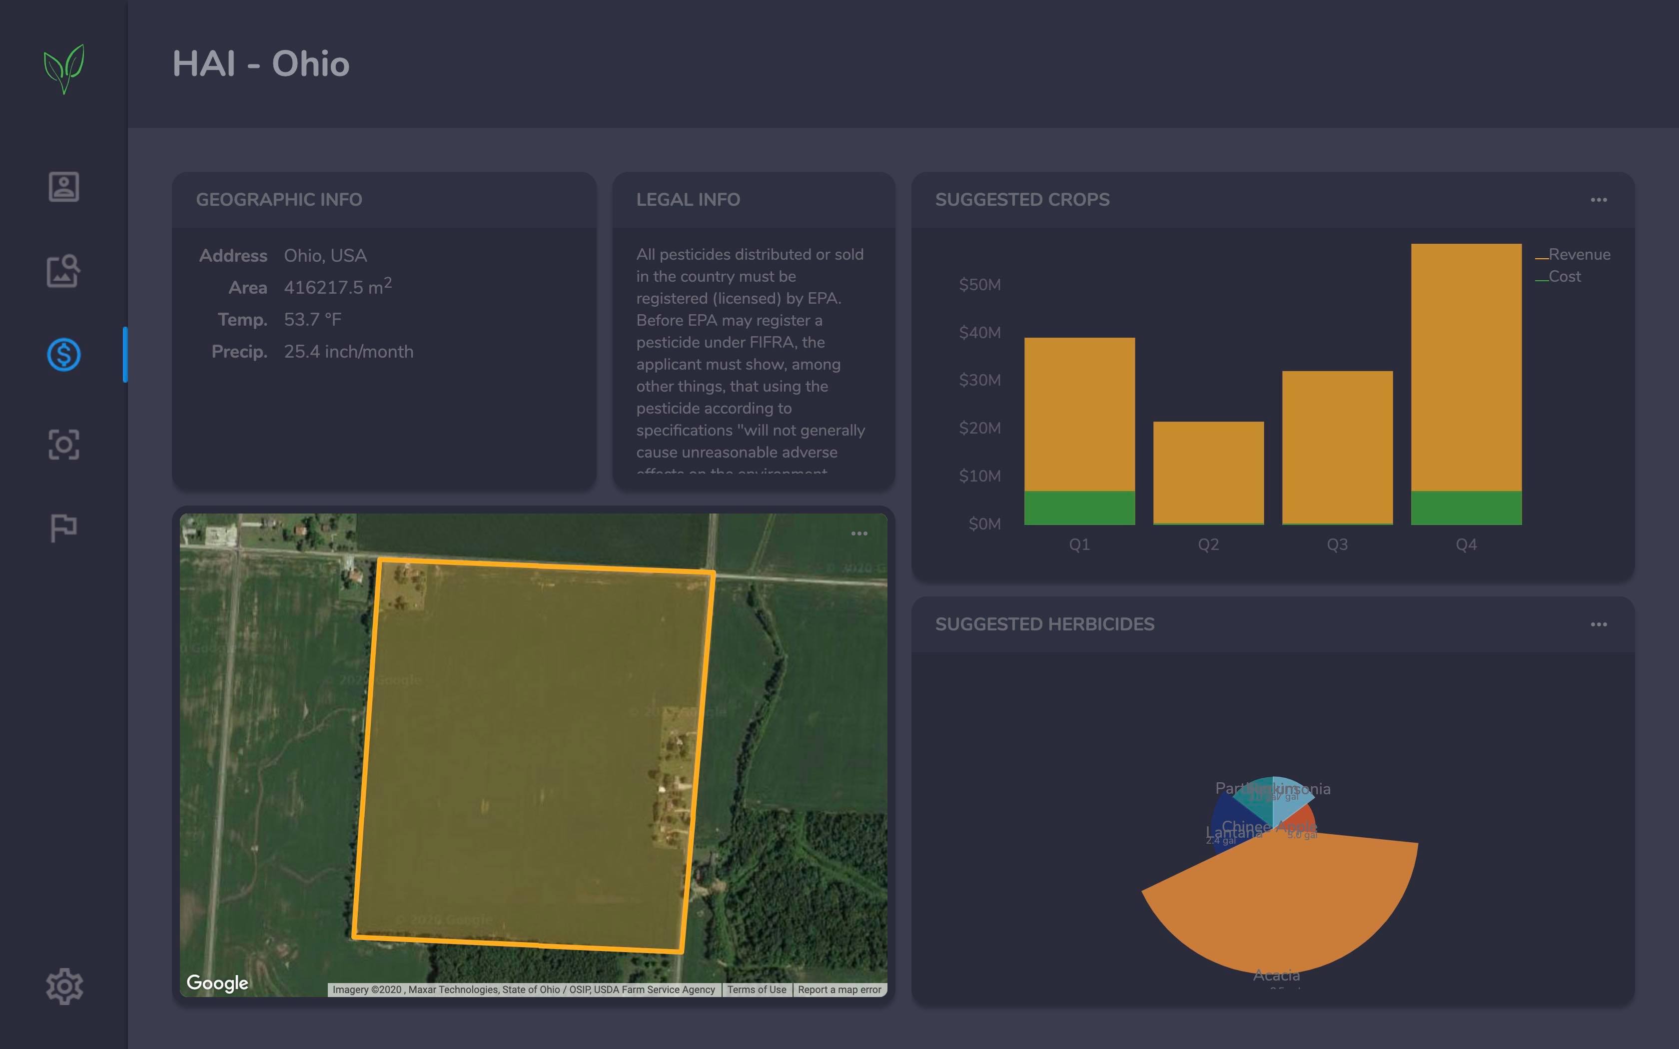
Task: Open settings gear in sidebar
Action: click(x=64, y=986)
